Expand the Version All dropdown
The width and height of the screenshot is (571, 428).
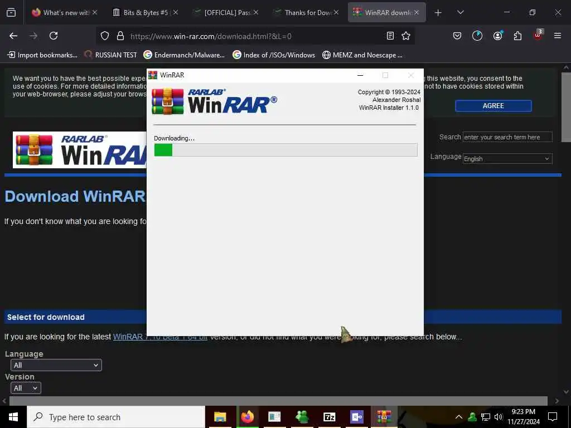(x=26, y=388)
